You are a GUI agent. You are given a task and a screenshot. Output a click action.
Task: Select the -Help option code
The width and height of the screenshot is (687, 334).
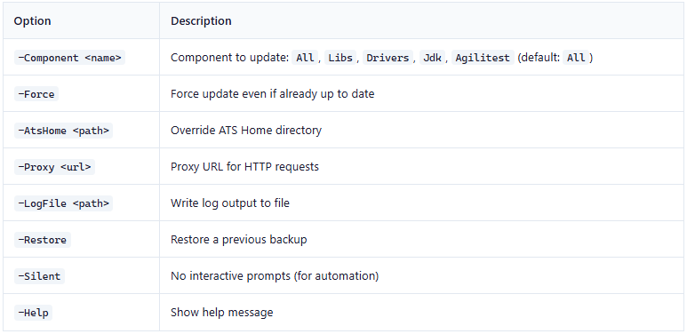point(33,313)
